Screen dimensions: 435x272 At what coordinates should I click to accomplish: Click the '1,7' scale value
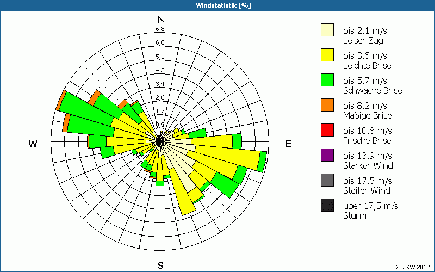click(x=160, y=111)
